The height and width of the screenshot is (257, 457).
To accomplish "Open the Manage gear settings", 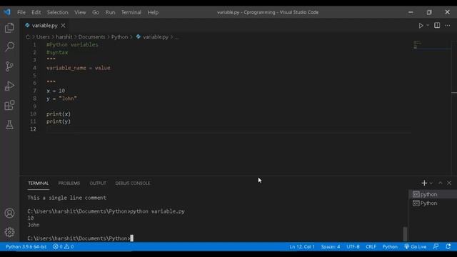I will pyautogui.click(x=9, y=232).
